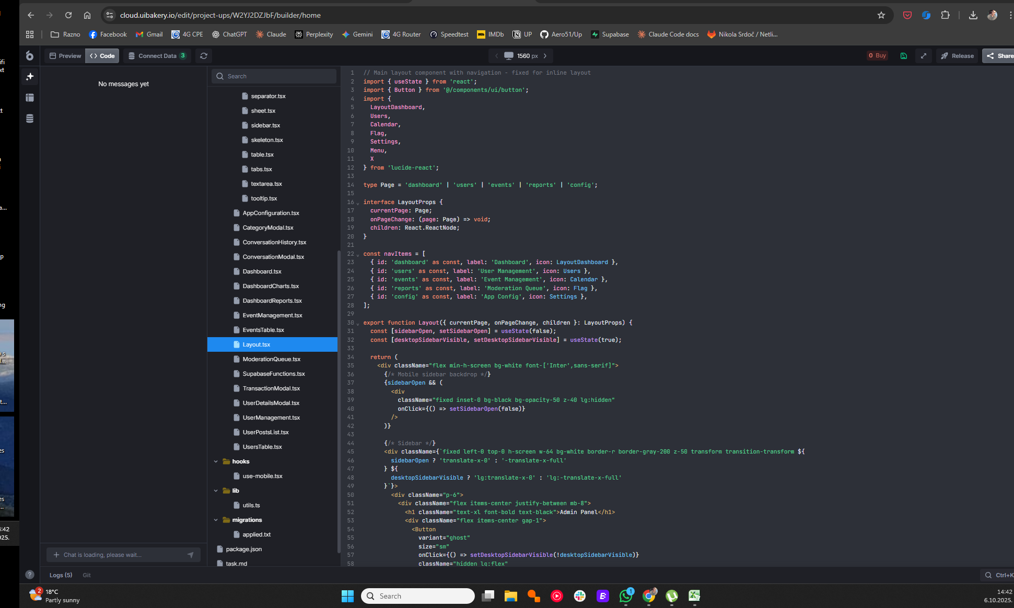Open the pages panel icon in sidebar
The width and height of the screenshot is (1014, 608).
(30, 98)
